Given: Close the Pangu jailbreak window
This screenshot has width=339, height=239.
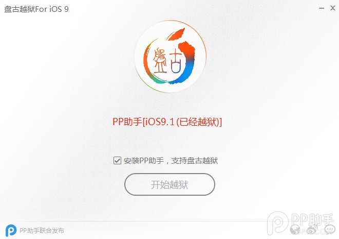Looking at the screenshot, I should (333, 8).
